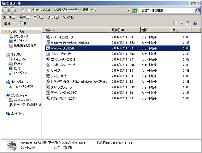Click サイズ: 1.23 KB in details pane
The image size is (202, 153).
point(62,147)
